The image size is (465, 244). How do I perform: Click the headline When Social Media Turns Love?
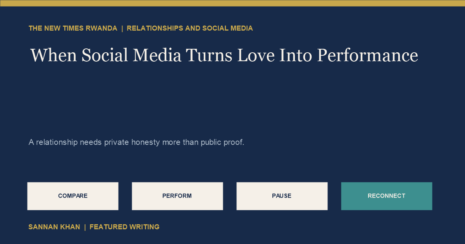pos(224,55)
